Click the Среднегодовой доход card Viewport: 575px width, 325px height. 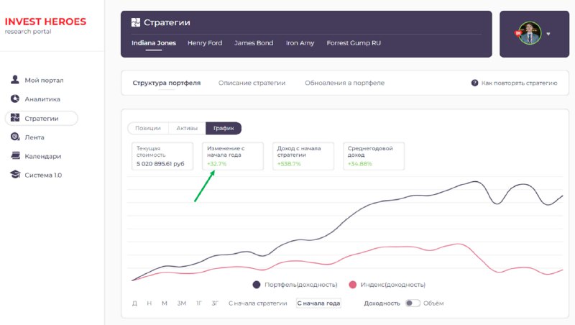(374, 156)
